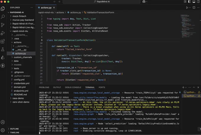
Task: Open the new terminal launch profile dropdown
Action: point(186,87)
